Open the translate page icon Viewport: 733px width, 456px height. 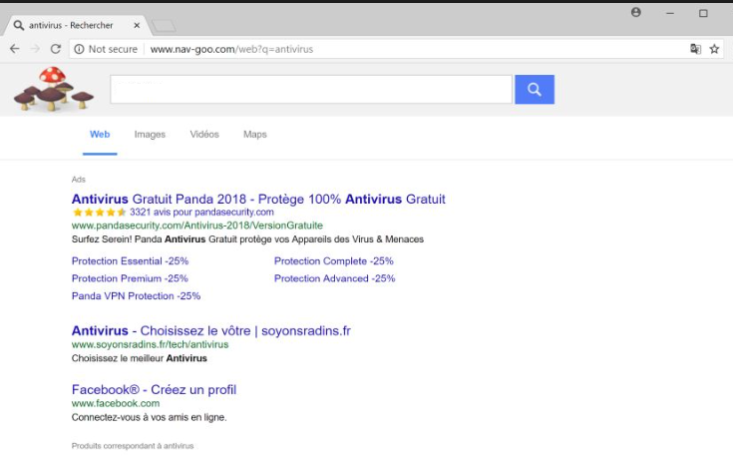[695, 49]
